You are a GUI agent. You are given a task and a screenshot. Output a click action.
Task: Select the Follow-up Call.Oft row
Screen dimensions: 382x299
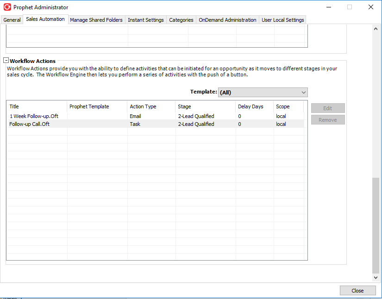tap(156, 124)
